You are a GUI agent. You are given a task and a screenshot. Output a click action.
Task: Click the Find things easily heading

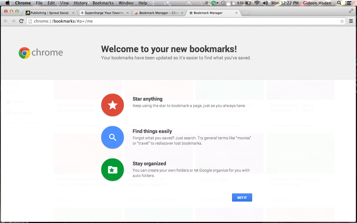click(x=152, y=131)
